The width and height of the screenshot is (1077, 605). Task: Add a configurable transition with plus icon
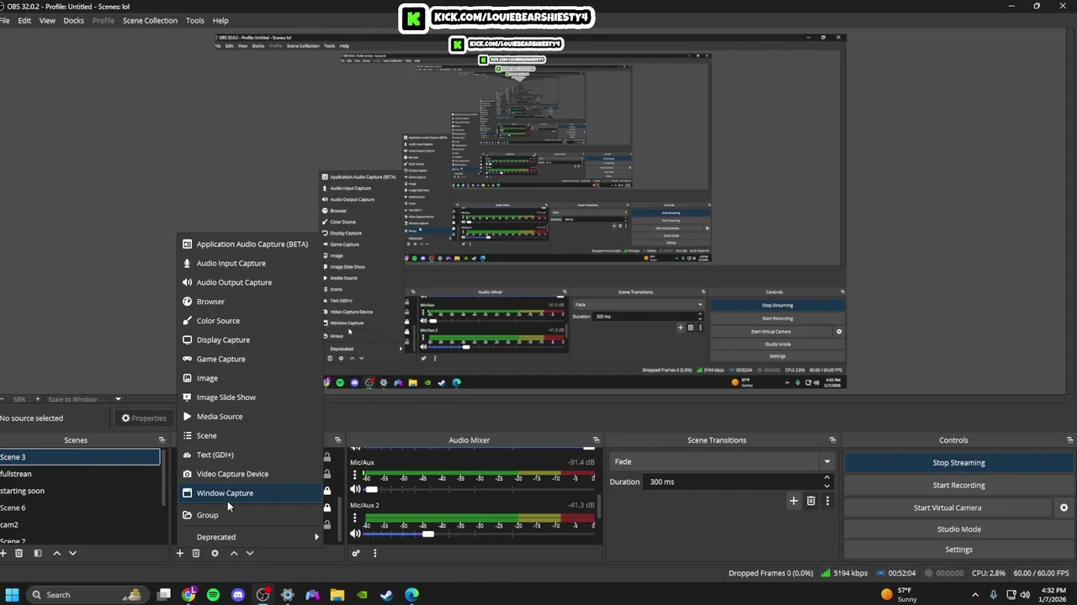click(x=793, y=501)
